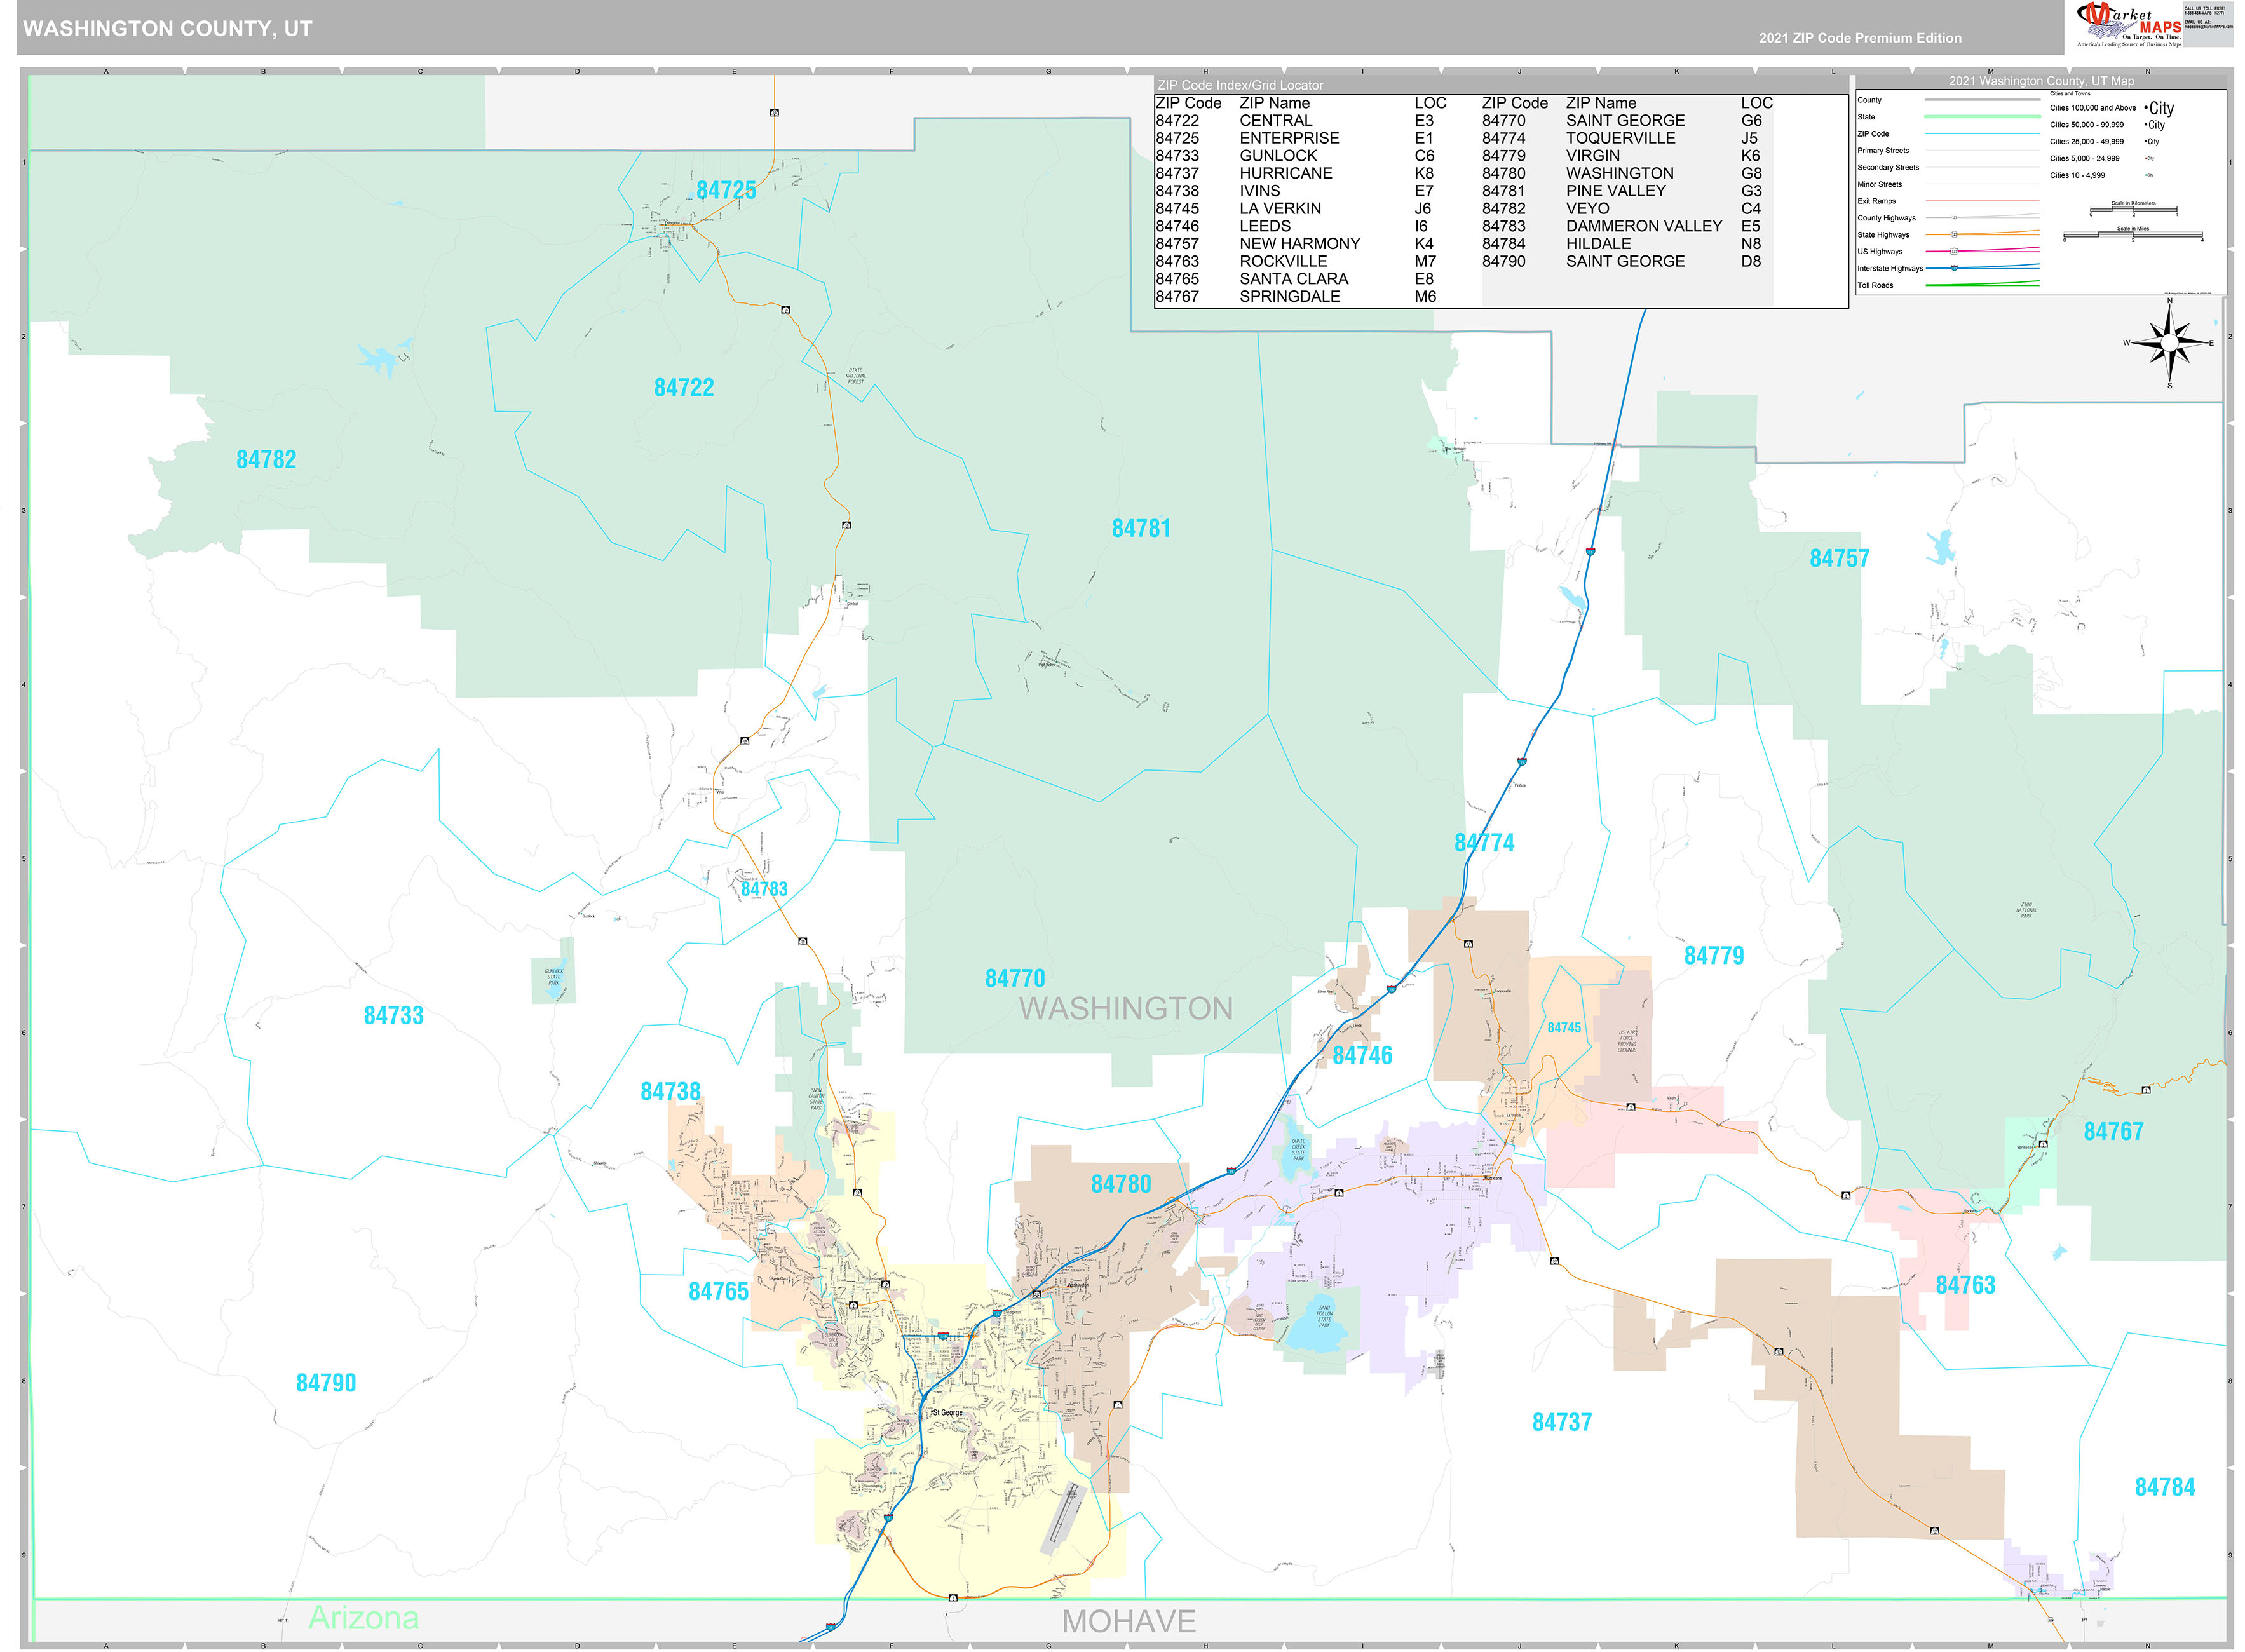
Task: Select the DAMMERON VALLEY name in the index
Action: click(x=1644, y=226)
